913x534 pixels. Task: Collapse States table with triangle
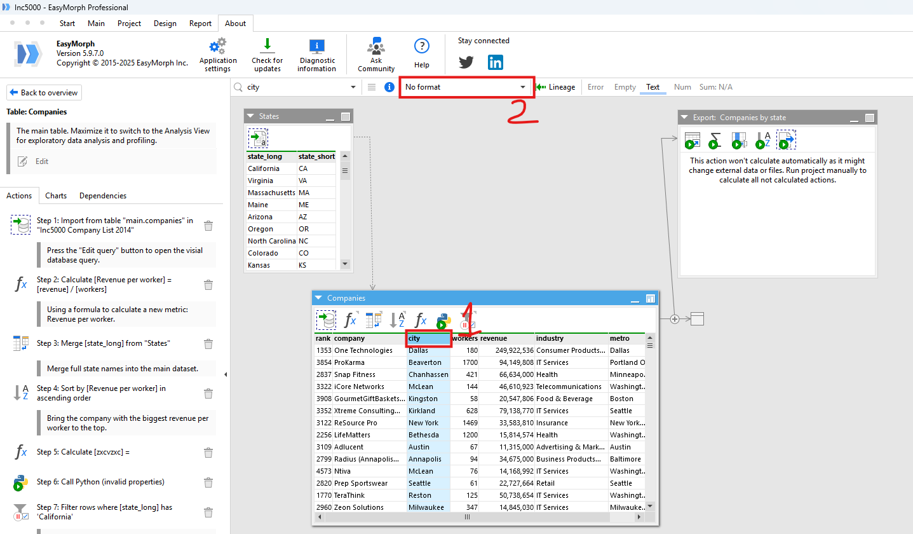(x=251, y=116)
